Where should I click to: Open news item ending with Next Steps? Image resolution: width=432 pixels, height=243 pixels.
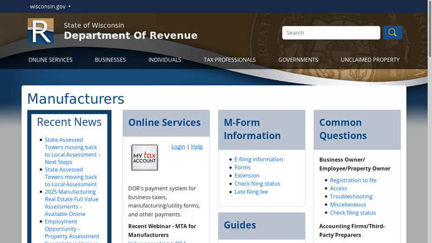tap(73, 151)
